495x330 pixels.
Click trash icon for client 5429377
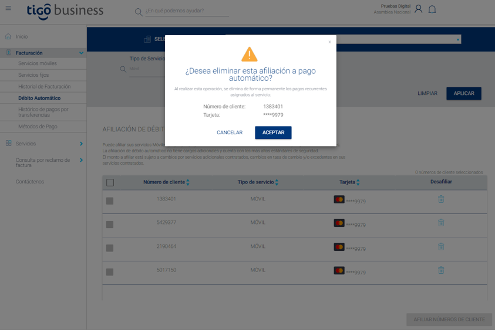(441, 223)
